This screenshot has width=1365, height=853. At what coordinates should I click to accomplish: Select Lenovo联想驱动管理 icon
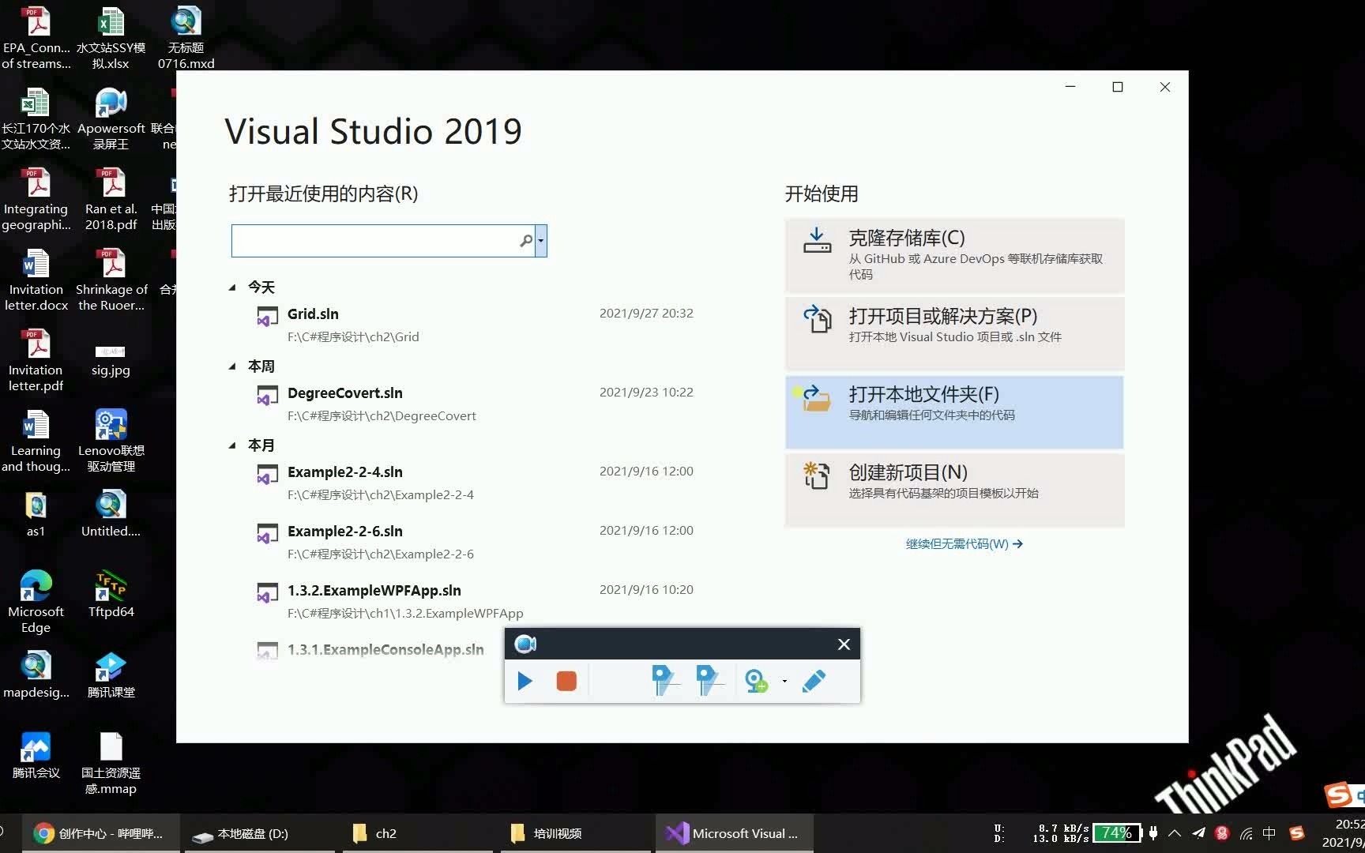(111, 441)
